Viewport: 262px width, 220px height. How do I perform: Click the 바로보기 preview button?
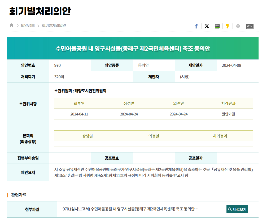pyautogui.click(x=237, y=209)
